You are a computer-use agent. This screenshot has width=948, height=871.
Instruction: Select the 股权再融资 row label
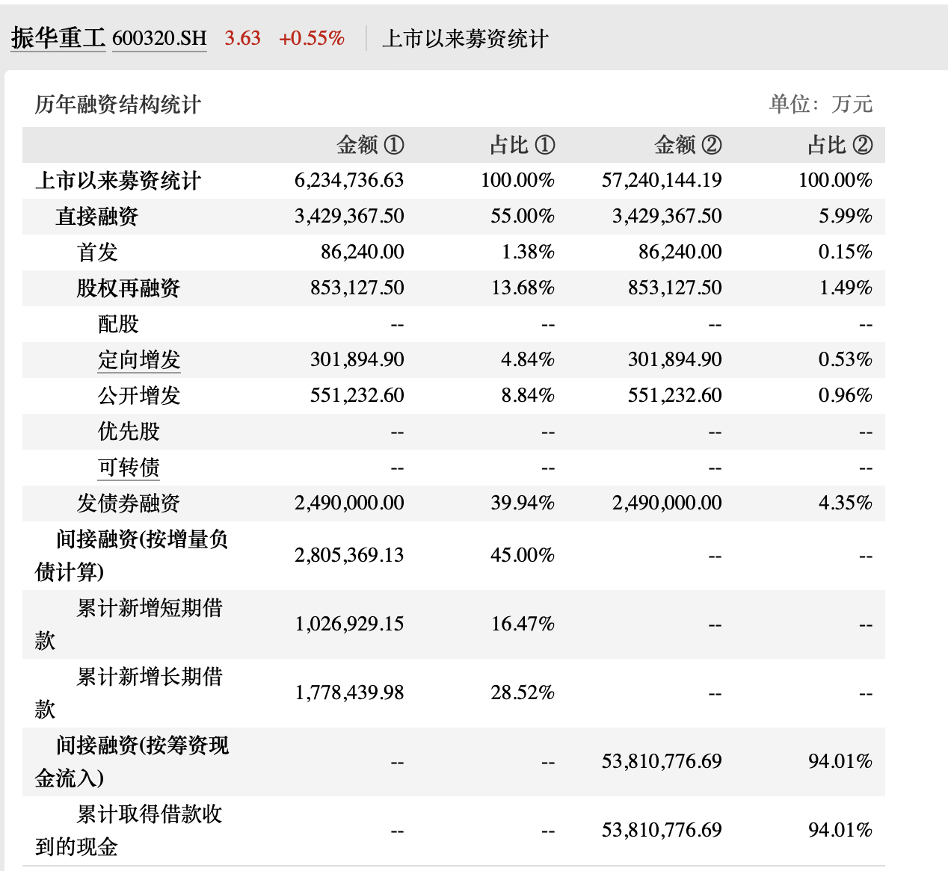[129, 288]
